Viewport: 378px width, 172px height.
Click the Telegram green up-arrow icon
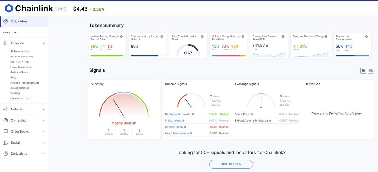294,47
